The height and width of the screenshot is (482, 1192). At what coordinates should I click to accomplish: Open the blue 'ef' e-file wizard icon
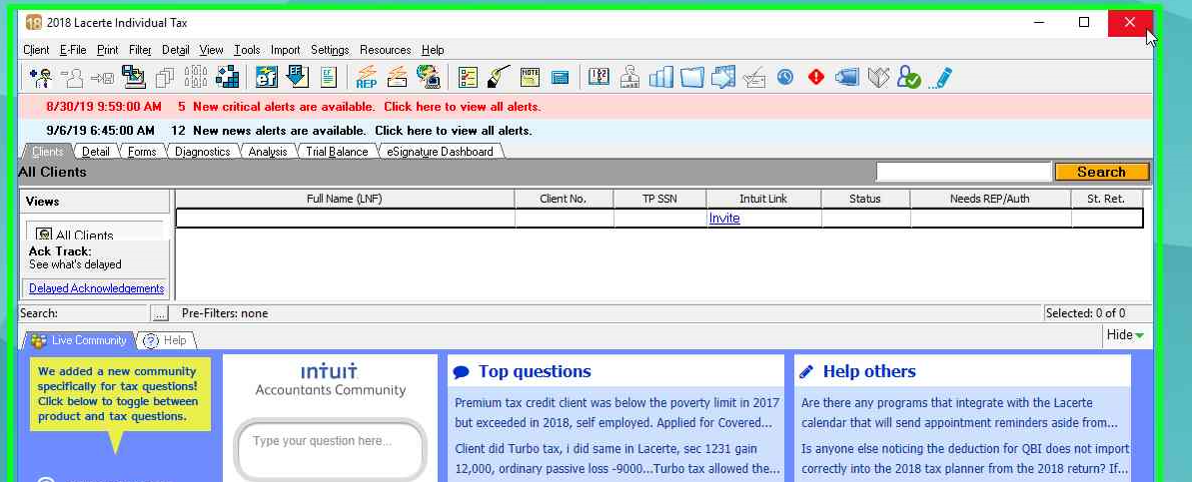(x=266, y=78)
